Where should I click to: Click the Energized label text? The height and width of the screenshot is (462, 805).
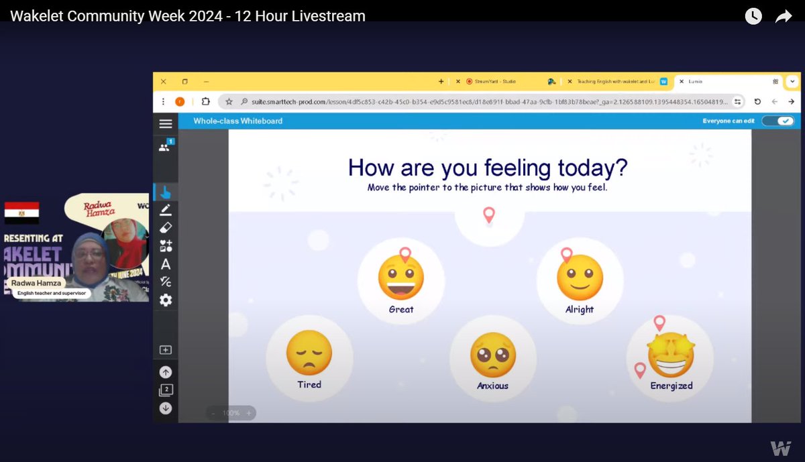[x=671, y=386]
